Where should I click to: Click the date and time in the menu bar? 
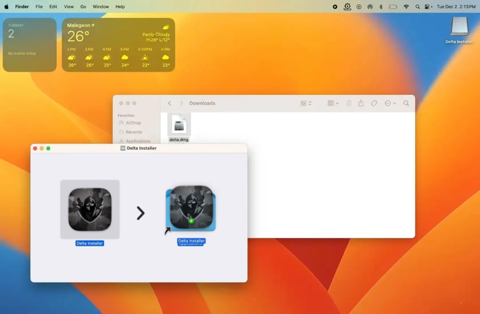456,7
